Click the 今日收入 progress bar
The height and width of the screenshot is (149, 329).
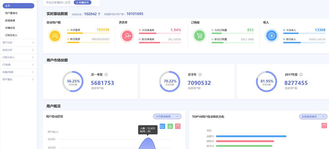pyautogui.click(x=304, y=33)
